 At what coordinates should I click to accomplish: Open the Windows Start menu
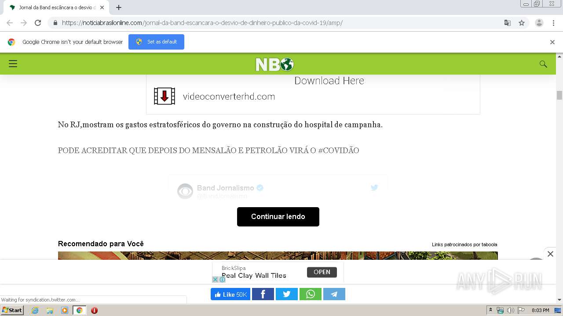click(x=12, y=310)
